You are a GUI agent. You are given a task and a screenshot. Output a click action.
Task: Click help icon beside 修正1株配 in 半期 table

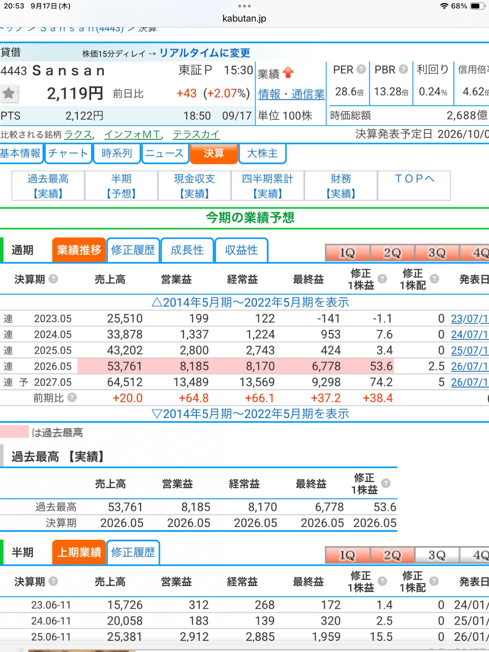click(x=434, y=581)
